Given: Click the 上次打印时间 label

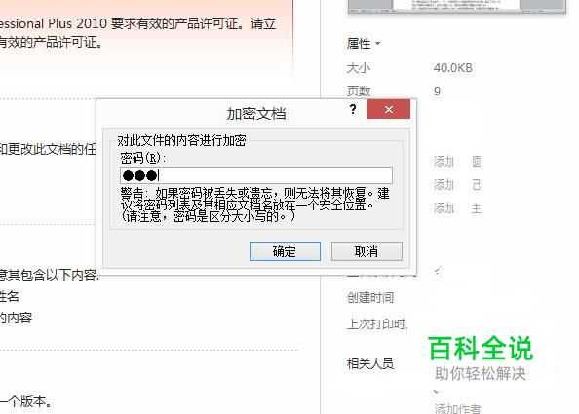Looking at the screenshot, I should [x=376, y=324].
